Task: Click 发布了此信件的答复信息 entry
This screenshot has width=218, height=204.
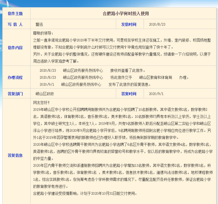Action: click(129, 84)
